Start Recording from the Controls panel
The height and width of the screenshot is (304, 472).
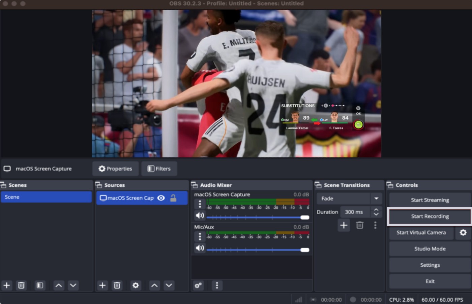(429, 216)
